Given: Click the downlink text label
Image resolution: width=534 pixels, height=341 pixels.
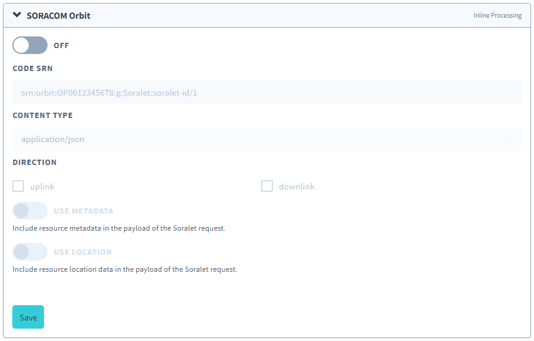Looking at the screenshot, I should 296,187.
